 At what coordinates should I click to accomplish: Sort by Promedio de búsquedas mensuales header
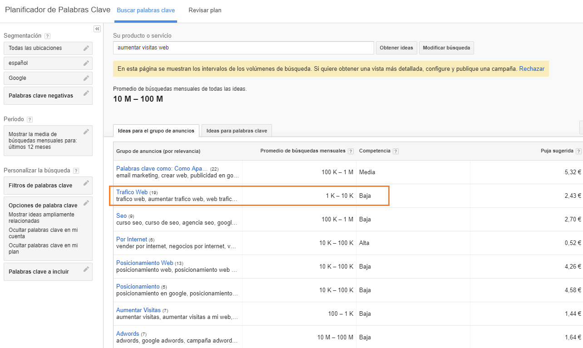(302, 151)
